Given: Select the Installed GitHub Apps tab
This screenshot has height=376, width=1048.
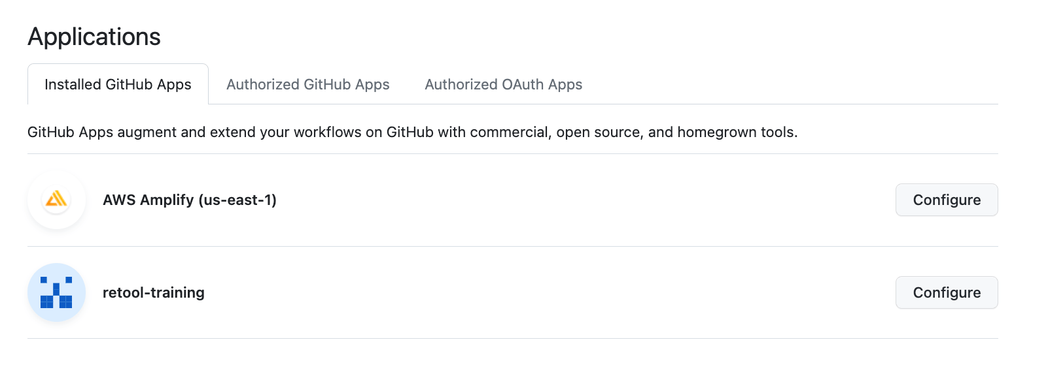Looking at the screenshot, I should [118, 84].
